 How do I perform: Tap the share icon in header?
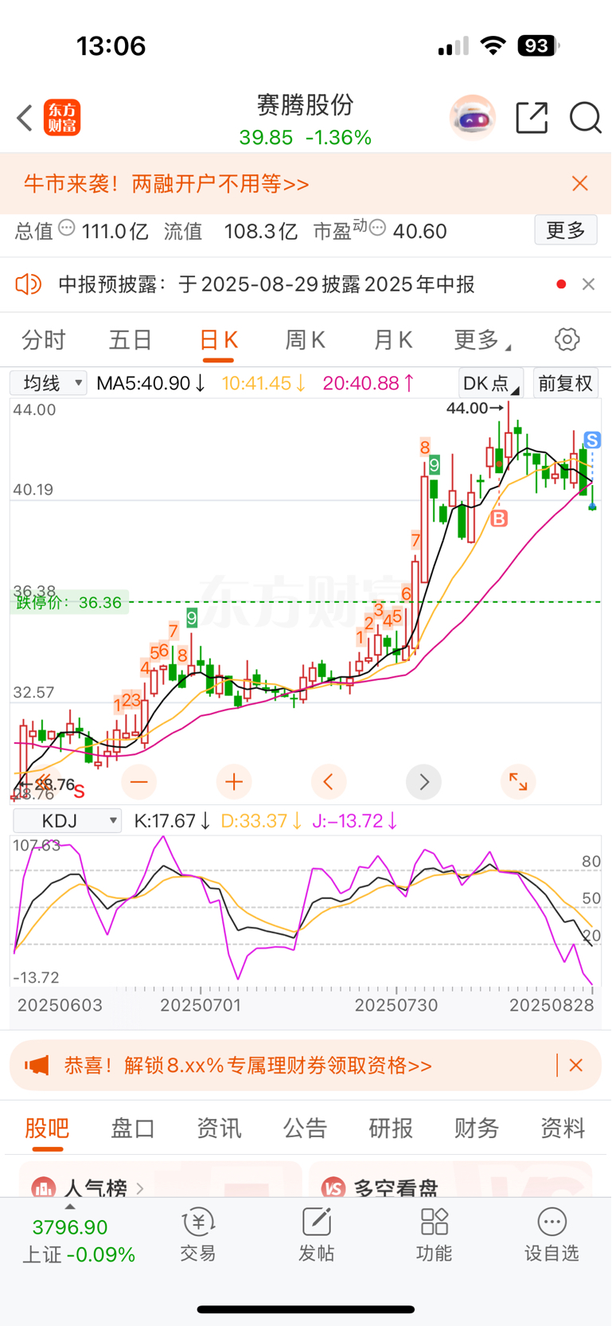tap(532, 118)
